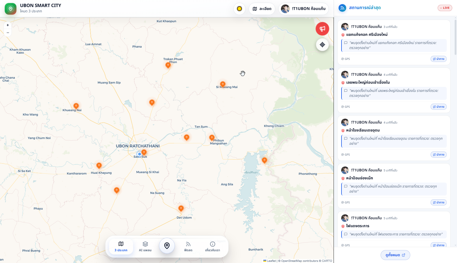
Task: Click the GPS toggle on แยกแก้งกอก report
Action: (x=345, y=59)
